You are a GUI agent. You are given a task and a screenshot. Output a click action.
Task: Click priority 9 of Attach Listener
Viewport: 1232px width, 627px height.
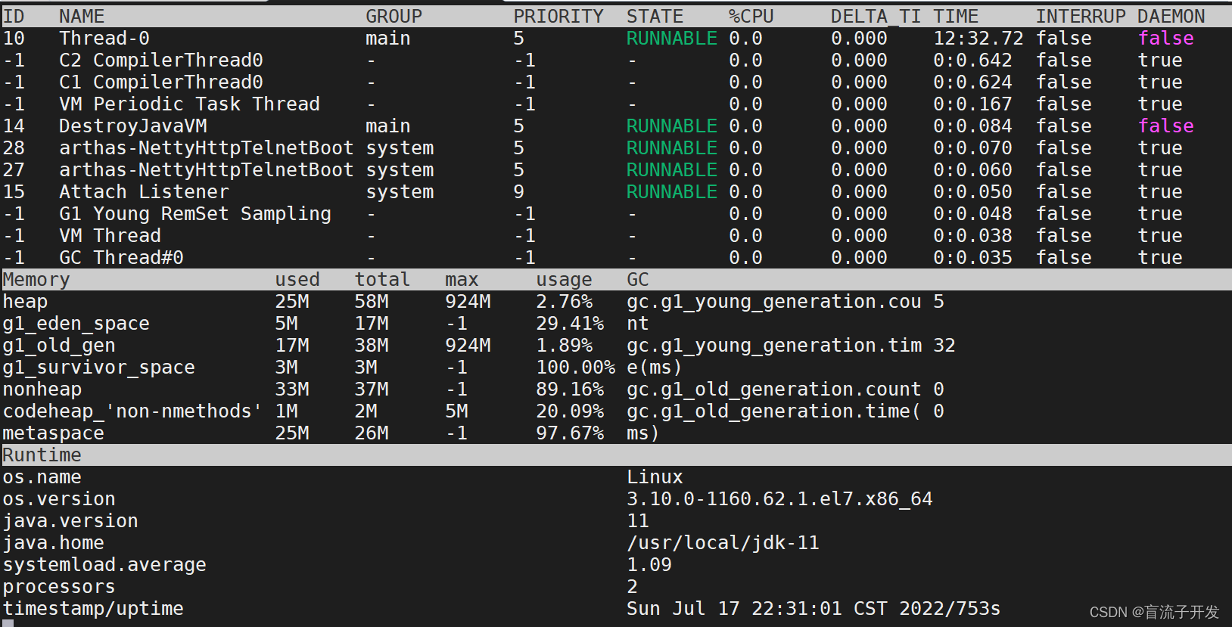(518, 191)
